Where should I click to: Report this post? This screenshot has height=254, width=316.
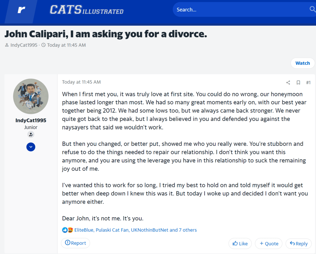[x=75, y=243]
